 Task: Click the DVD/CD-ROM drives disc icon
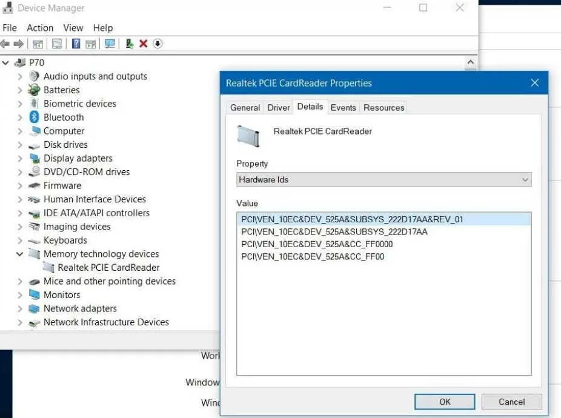click(x=35, y=171)
